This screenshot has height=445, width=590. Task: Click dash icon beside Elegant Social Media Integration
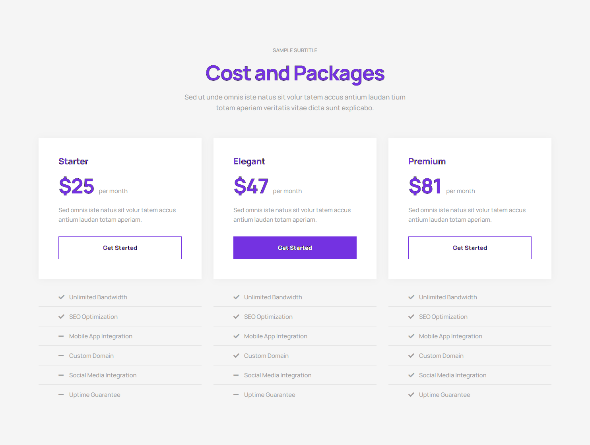236,375
